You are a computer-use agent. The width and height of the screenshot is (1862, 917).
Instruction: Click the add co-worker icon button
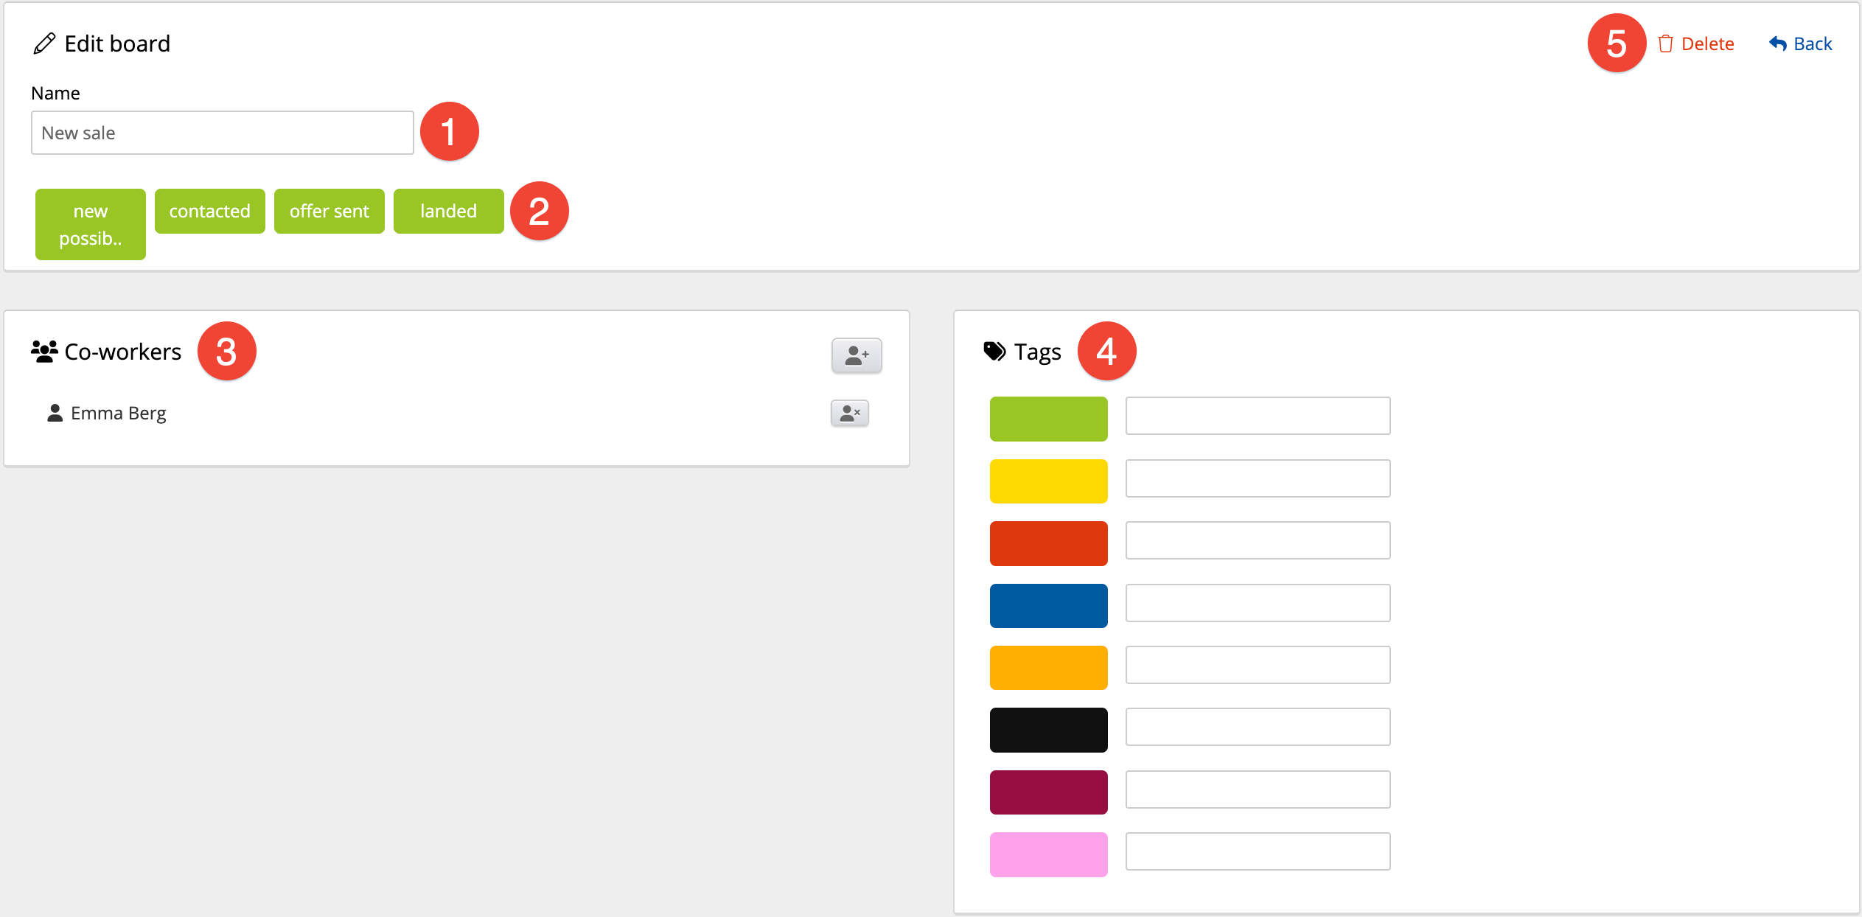pyautogui.click(x=856, y=355)
